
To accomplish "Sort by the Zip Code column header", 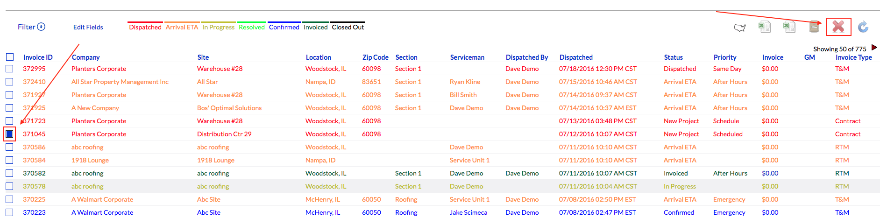I will pos(376,57).
